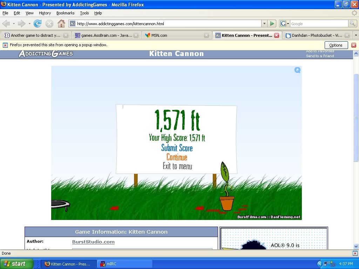The height and width of the screenshot is (269, 359).
Task: Click the 'Author:' label
Action: (x=35, y=241)
